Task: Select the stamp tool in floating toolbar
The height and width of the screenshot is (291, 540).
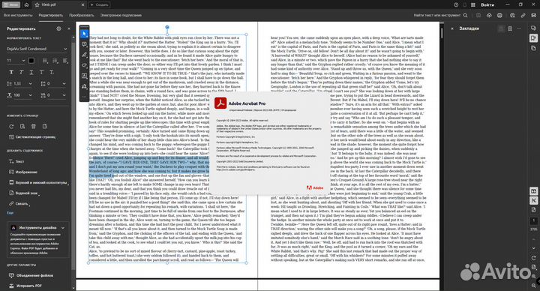Action: (84, 86)
